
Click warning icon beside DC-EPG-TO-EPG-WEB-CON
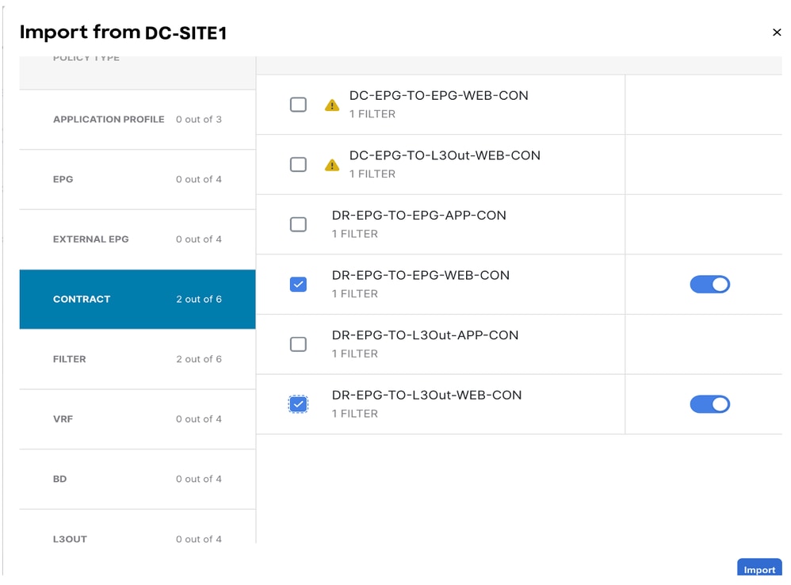click(x=332, y=105)
